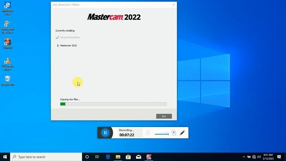Image resolution: width=286 pixels, height=161 pixels.
Task: Adjust the recorder volume slider
Action: tap(162, 134)
